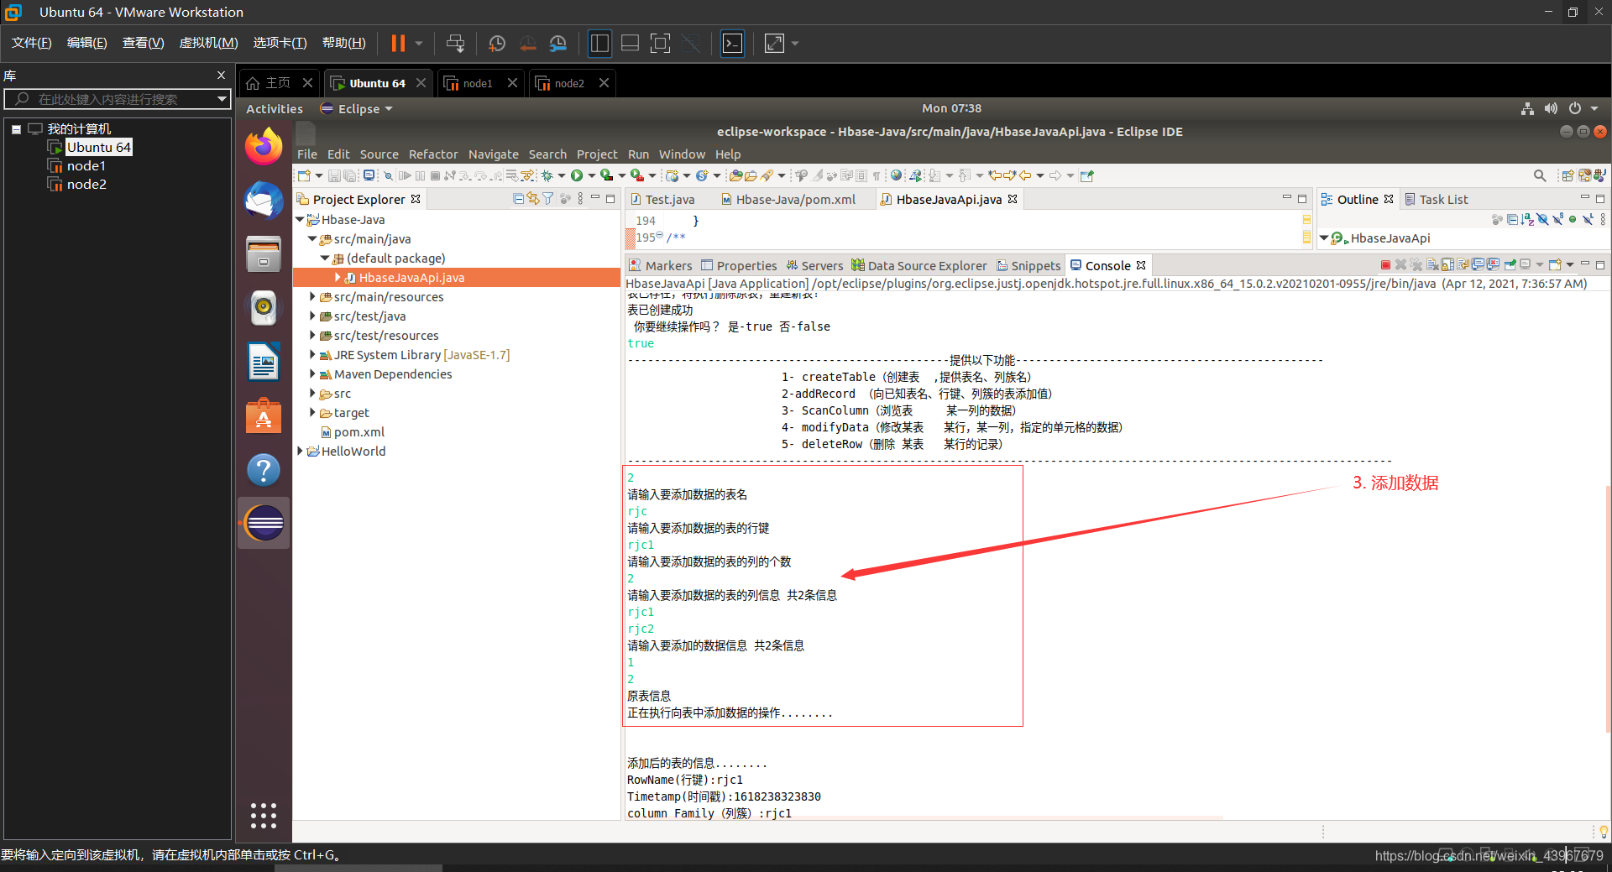
Task: Expand the HelloWorld project
Action: click(300, 451)
